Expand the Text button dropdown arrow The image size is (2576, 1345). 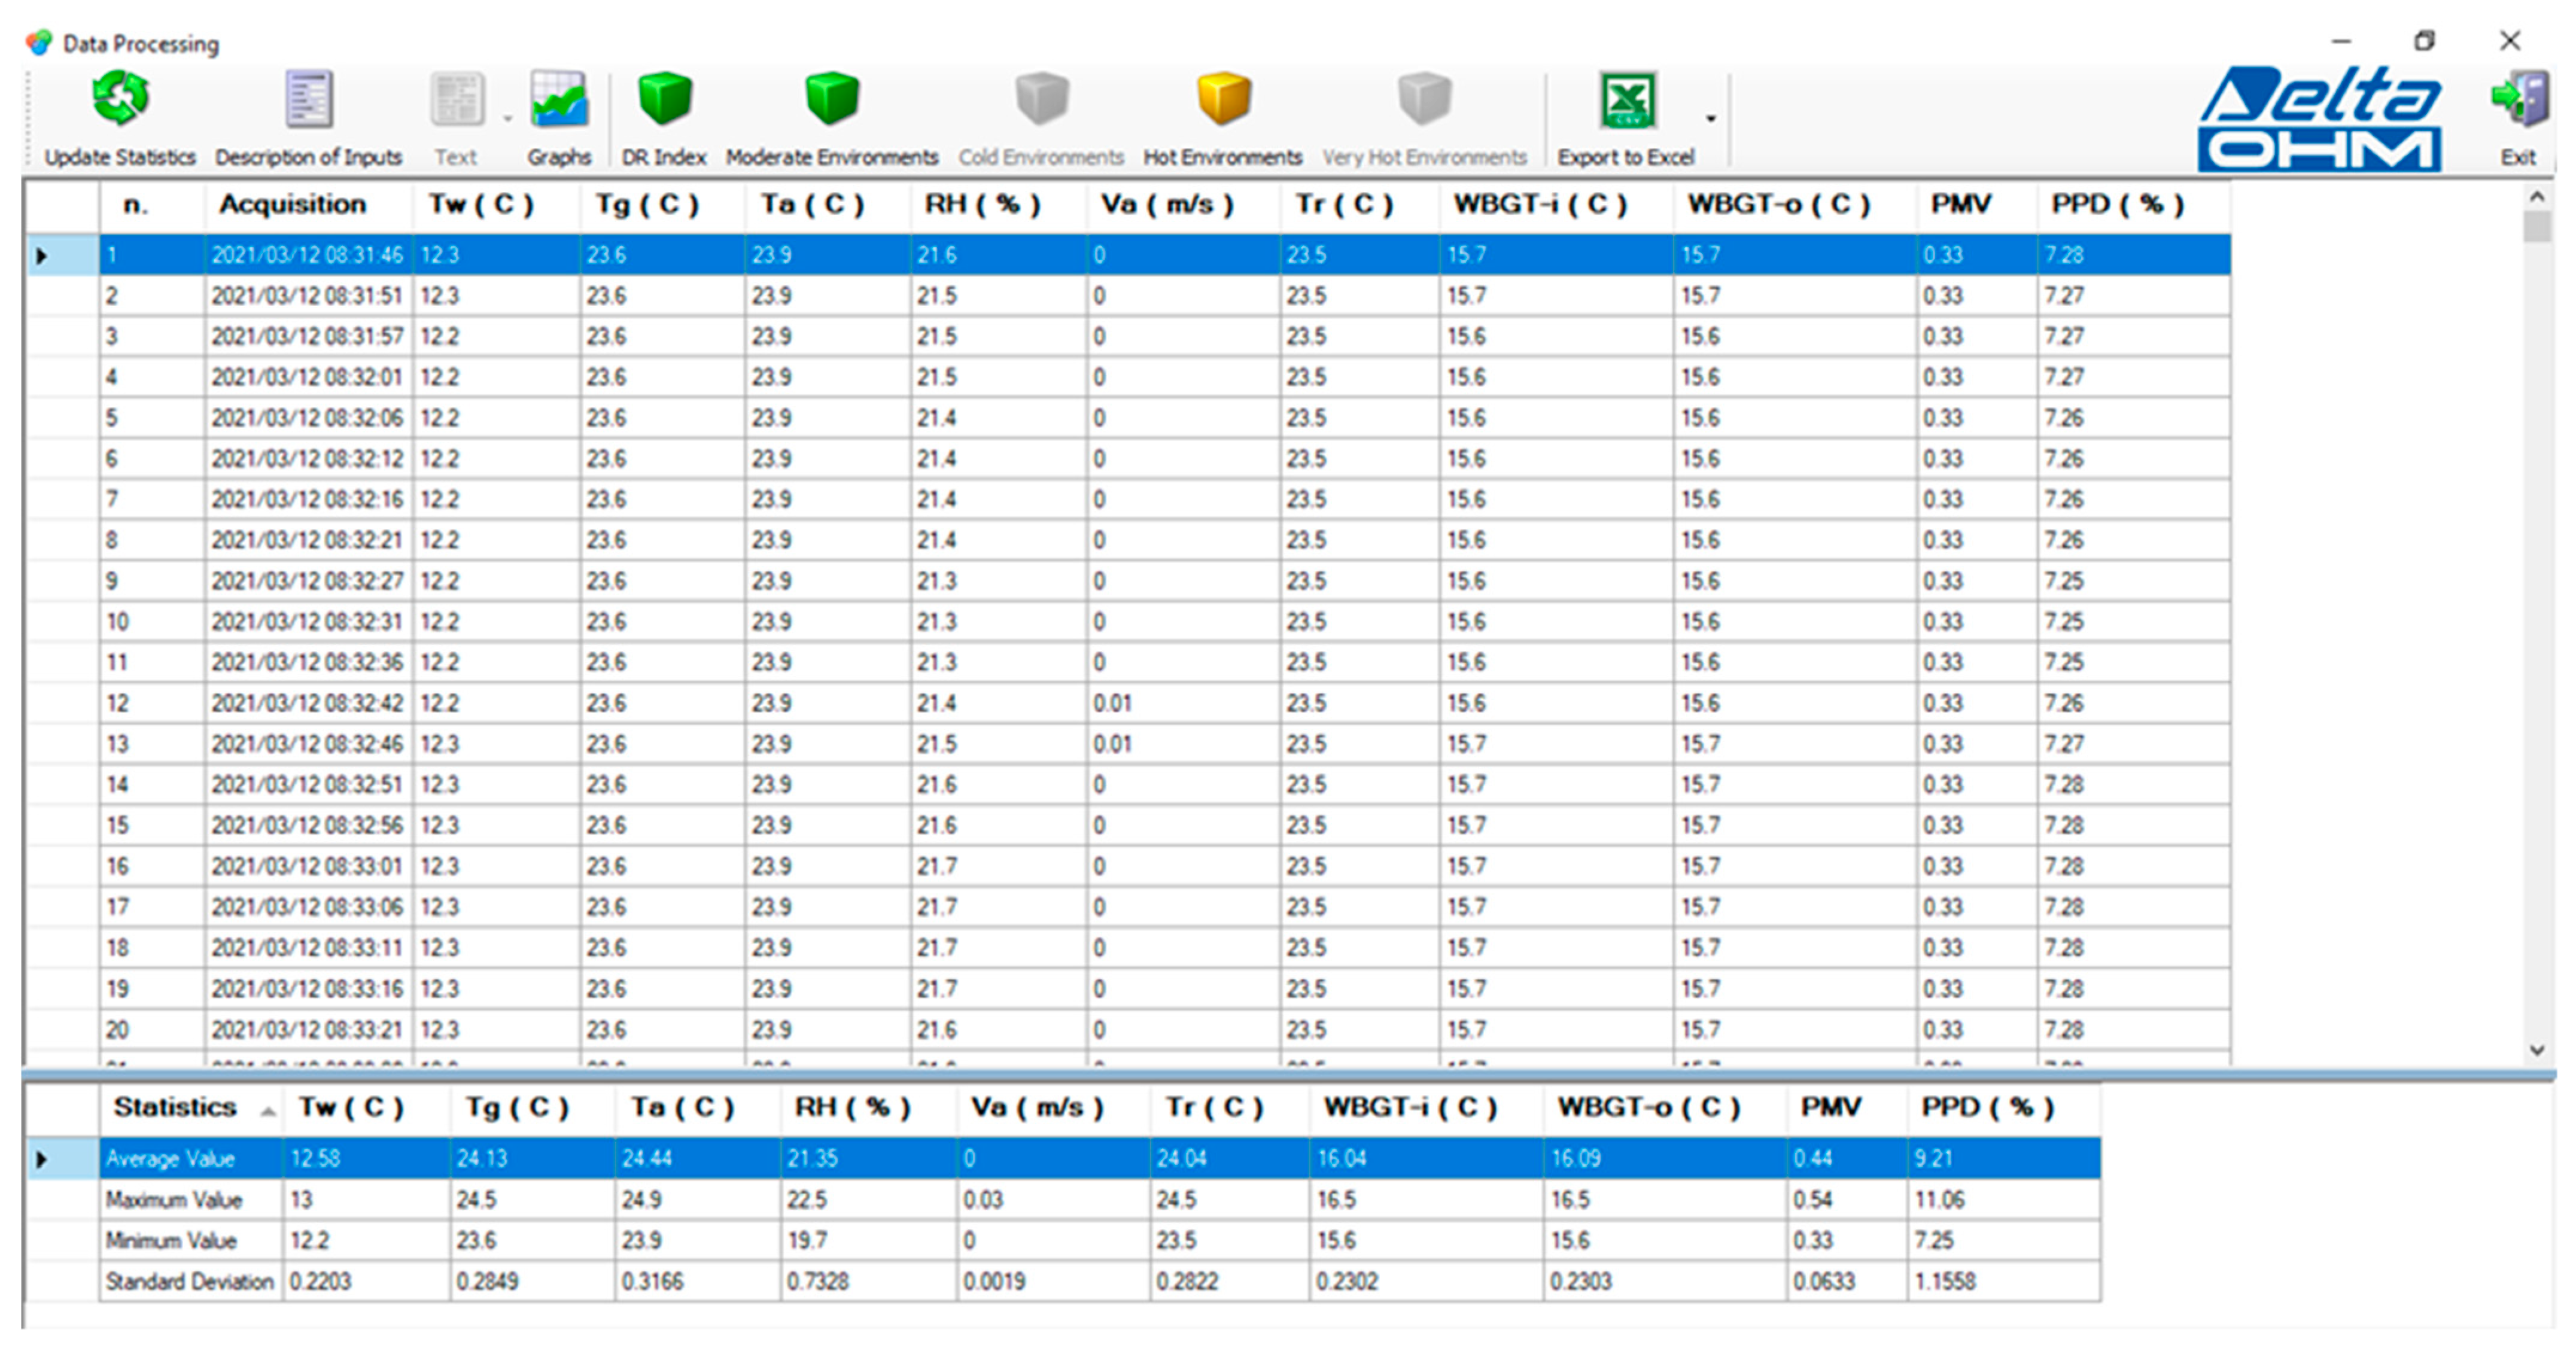coord(508,118)
